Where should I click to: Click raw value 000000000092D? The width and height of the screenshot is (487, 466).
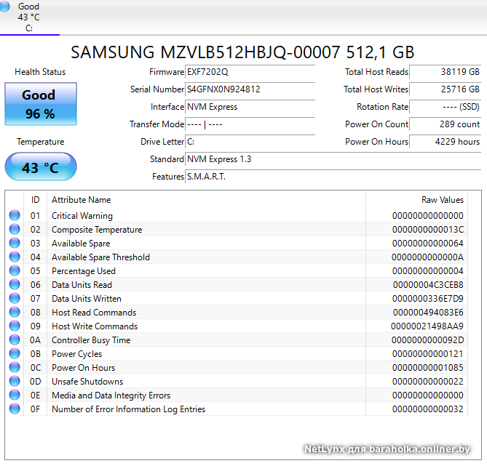click(x=427, y=340)
